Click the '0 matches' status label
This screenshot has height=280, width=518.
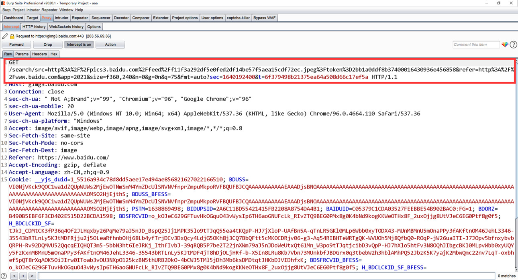tap(506, 276)
